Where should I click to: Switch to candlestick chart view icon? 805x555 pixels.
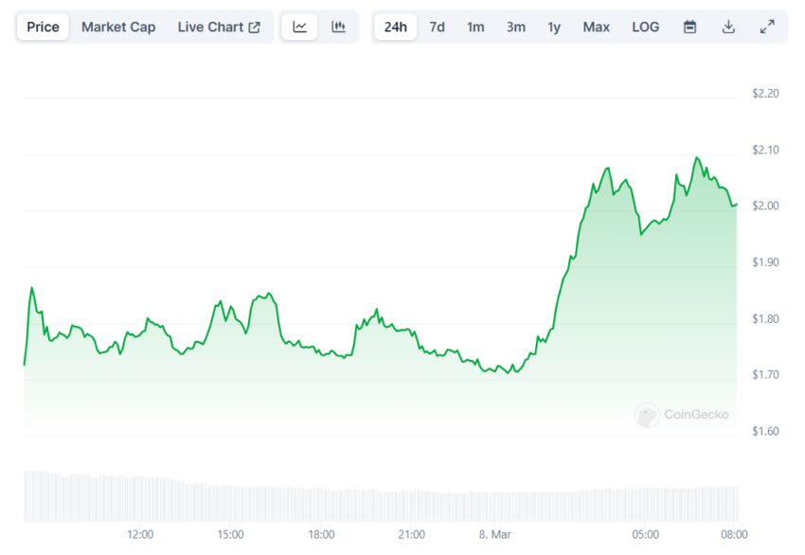click(338, 27)
